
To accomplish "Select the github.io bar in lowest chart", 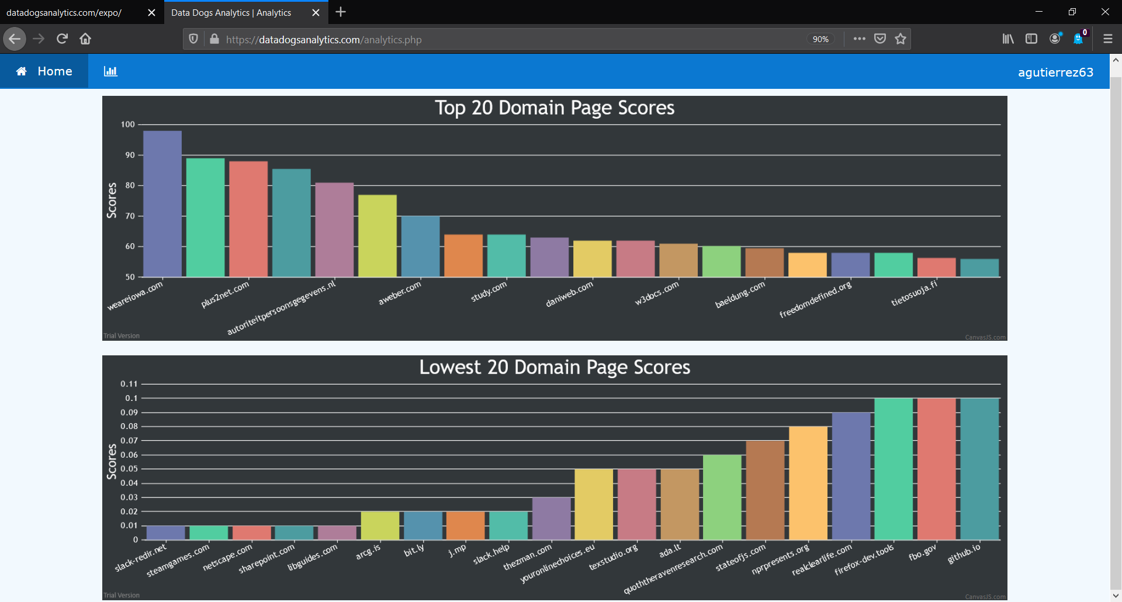I will (x=979, y=469).
